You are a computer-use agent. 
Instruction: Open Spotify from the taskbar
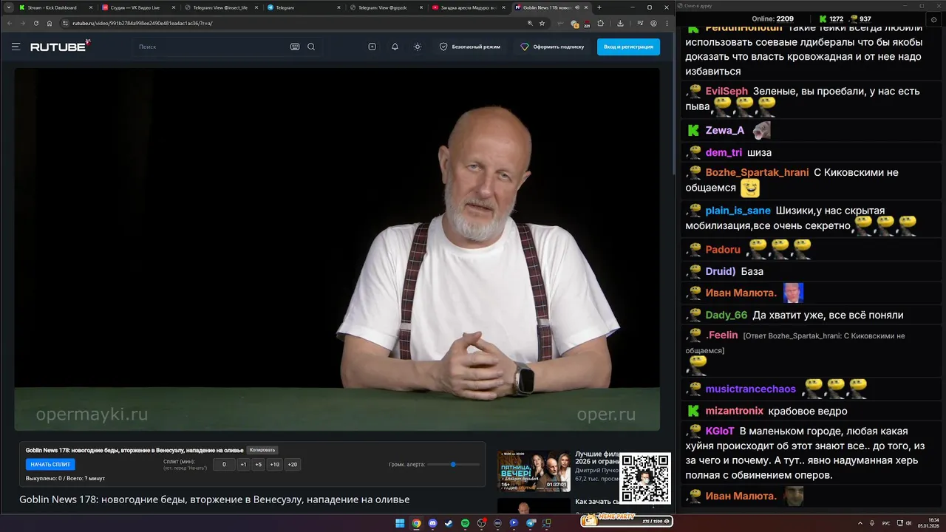465,523
